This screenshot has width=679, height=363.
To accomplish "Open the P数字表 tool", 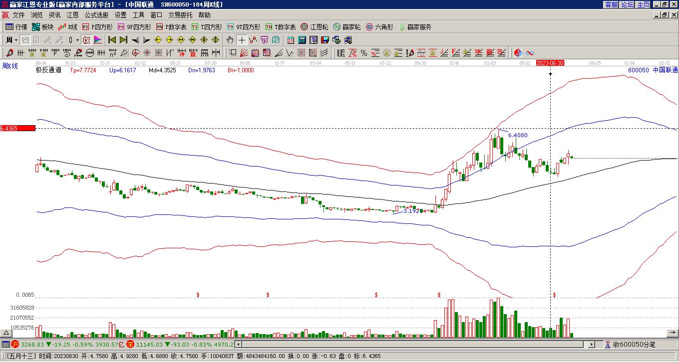I will (x=171, y=27).
